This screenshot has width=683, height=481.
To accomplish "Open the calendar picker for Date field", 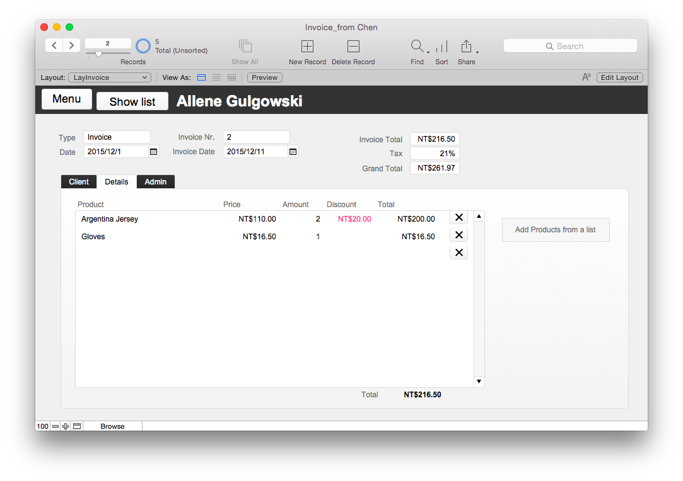I will (x=154, y=152).
